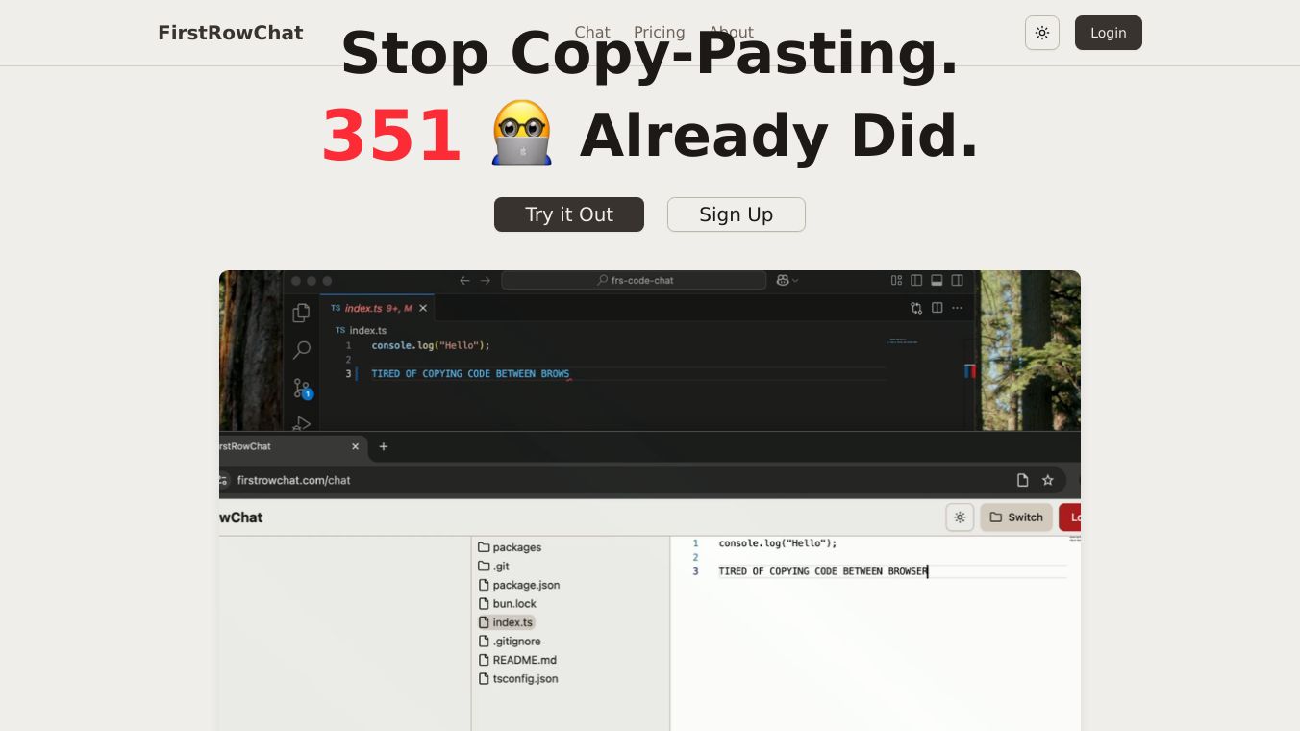Close the index.ts editor tab in VS Code
This screenshot has width=1300, height=731.
[423, 308]
